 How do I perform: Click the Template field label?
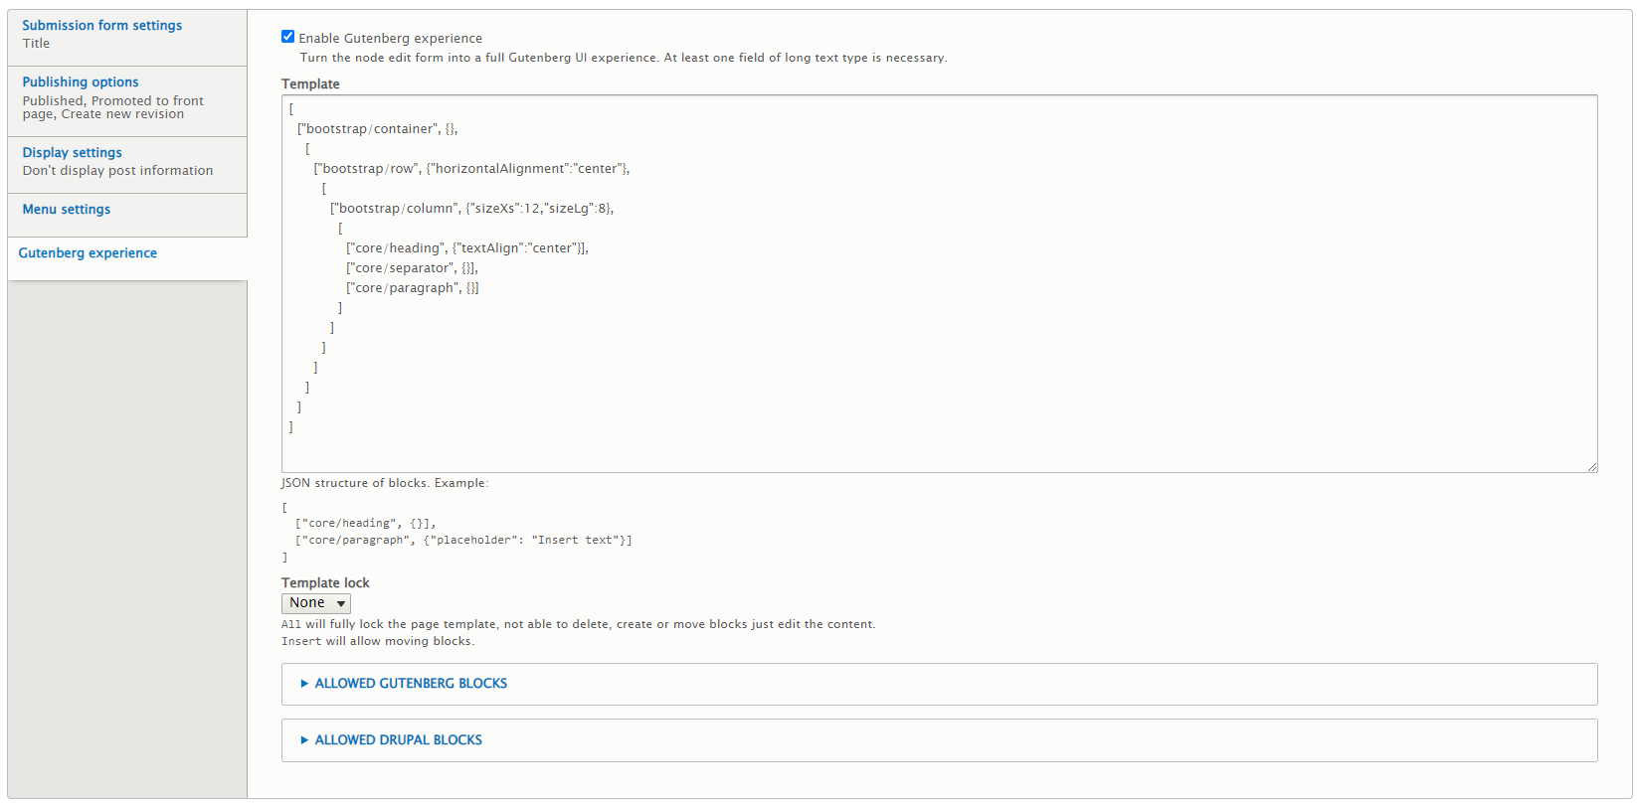point(310,84)
